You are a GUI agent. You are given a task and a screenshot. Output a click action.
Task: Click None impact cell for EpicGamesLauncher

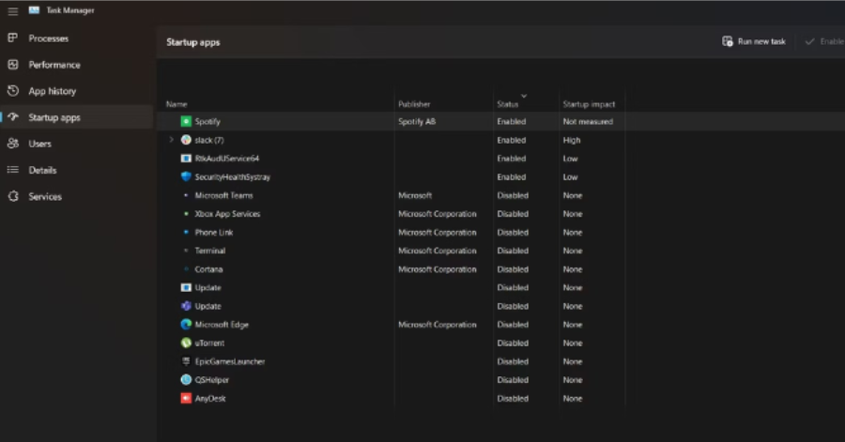pos(573,361)
